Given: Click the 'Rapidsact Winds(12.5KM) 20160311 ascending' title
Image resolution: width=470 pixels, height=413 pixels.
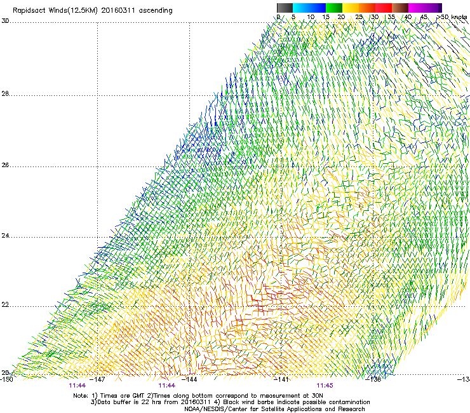Looking at the screenshot, I should [93, 11].
